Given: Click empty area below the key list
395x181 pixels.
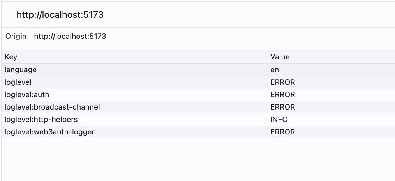Looking at the screenshot, I should [x=135, y=159].
